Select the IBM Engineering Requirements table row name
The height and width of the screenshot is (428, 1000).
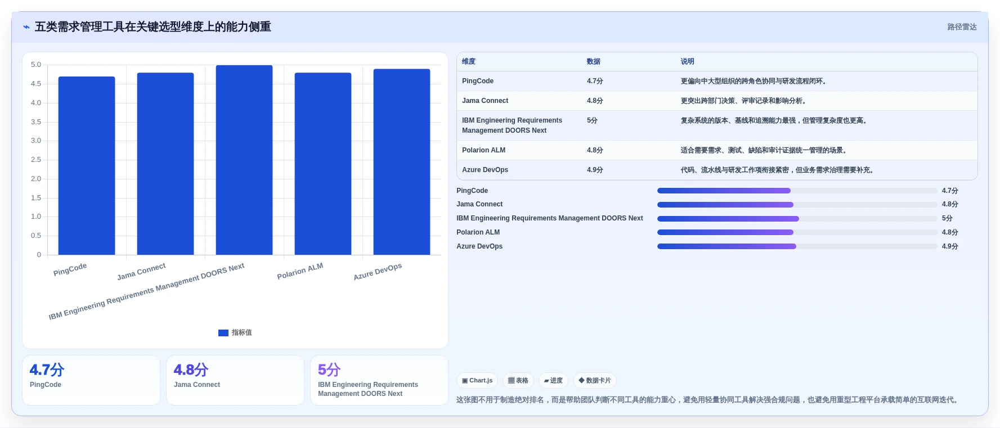click(x=512, y=125)
